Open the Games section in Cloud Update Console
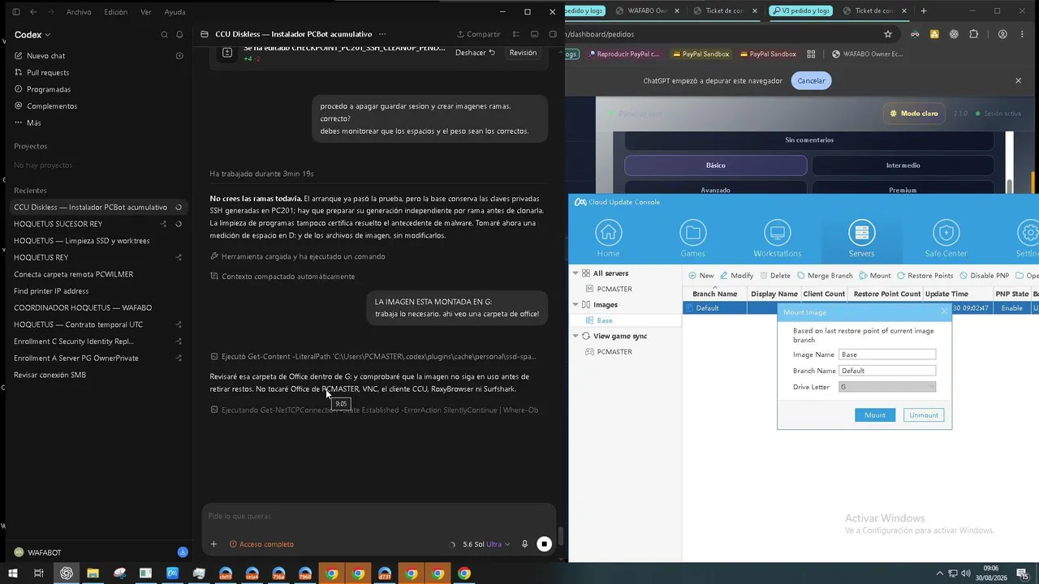This screenshot has height=584, width=1039. (x=693, y=239)
